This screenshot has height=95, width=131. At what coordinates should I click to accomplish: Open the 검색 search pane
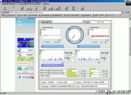click(44, 8)
